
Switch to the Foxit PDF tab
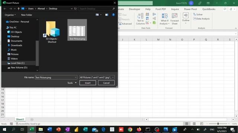click(161, 9)
